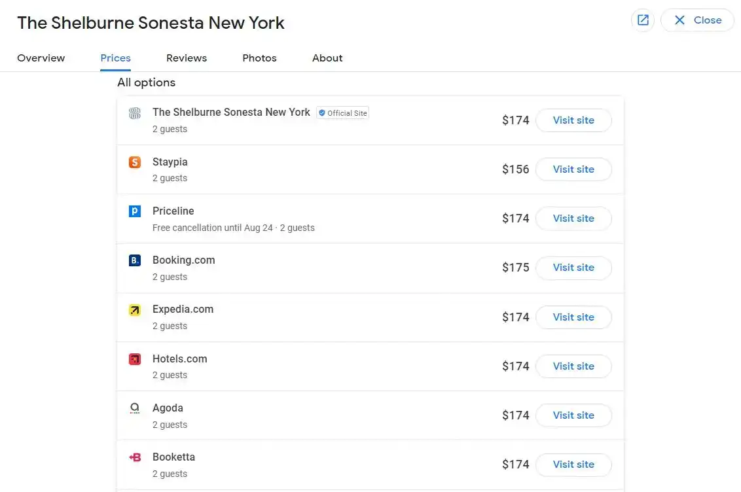Image resolution: width=741 pixels, height=492 pixels.
Task: Click the Booketta logo icon
Action: pos(135,457)
